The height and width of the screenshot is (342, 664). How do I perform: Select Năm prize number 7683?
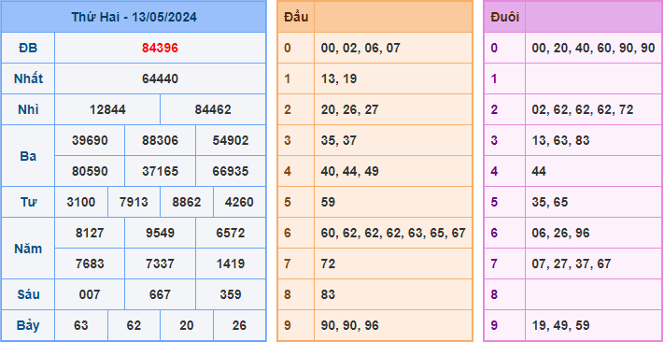(90, 264)
